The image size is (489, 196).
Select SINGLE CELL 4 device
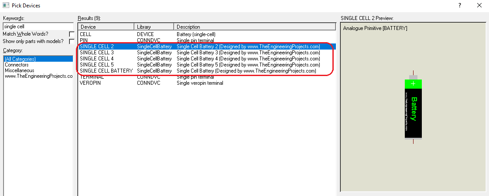tap(97, 59)
